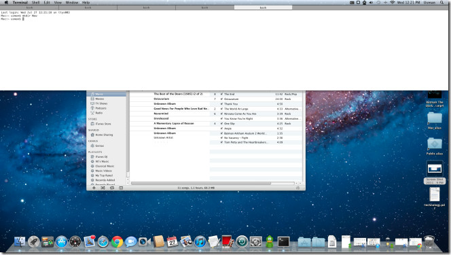
Task: Click volume speaker icon in menu bar
Action: (371, 2)
